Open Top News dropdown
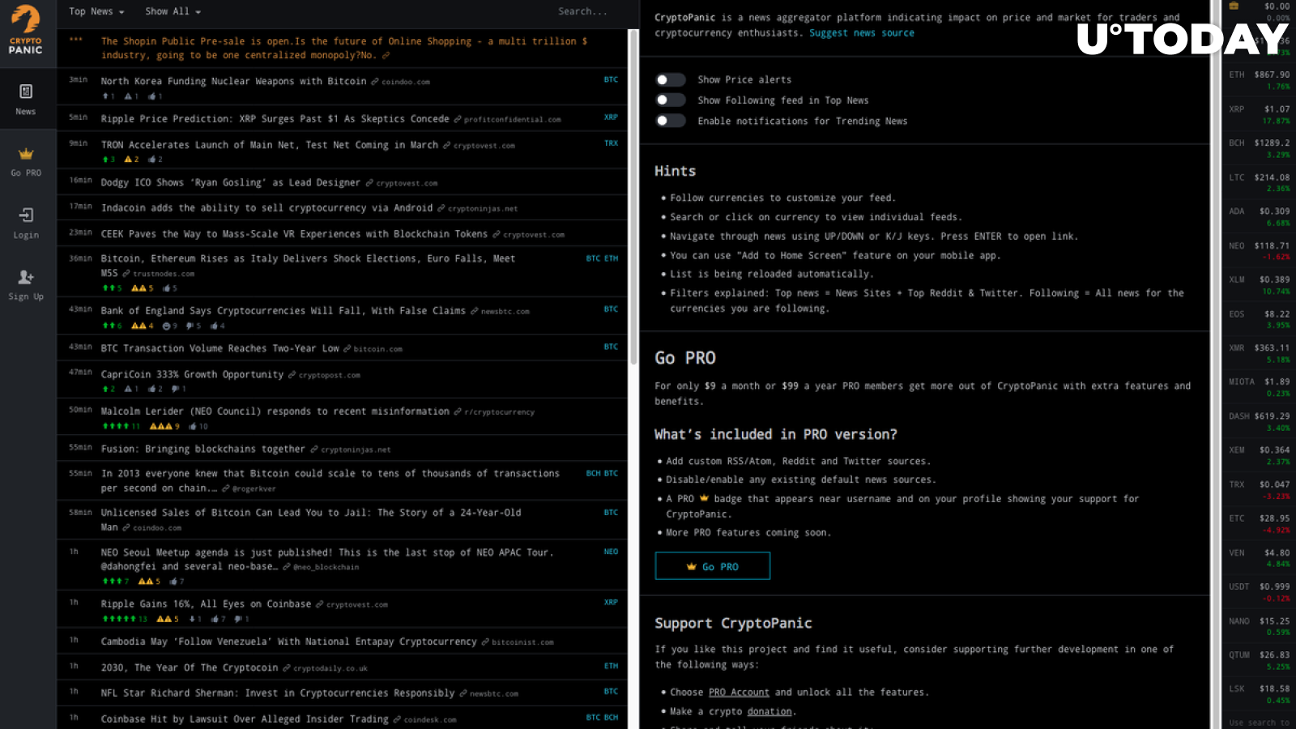Viewport: 1296px width, 729px height. (x=96, y=11)
